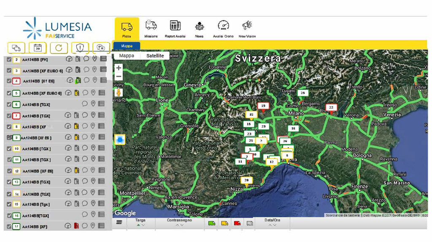Viewport: 432px width, 242px height.
Task: Sort Contrassegno column descending
Action: click(182, 225)
